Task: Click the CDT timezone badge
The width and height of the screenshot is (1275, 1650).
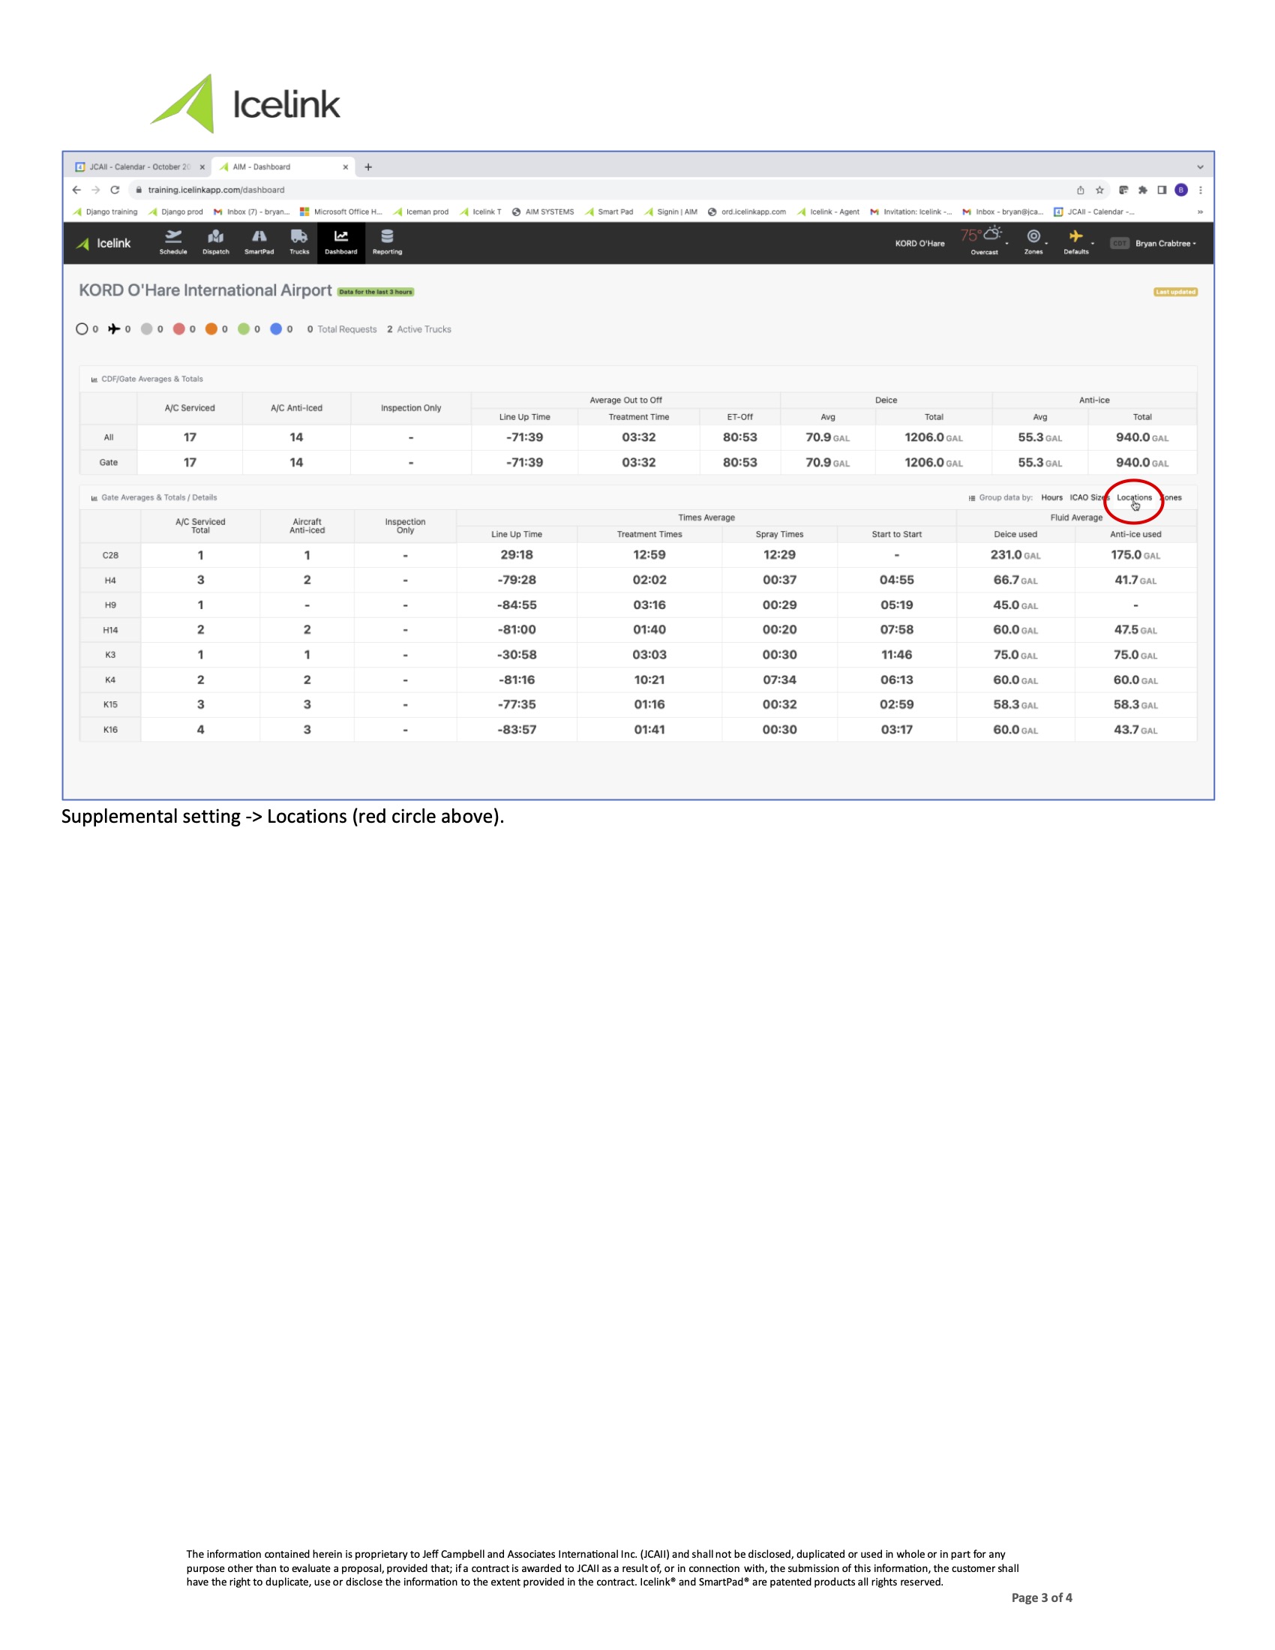Action: (1120, 243)
